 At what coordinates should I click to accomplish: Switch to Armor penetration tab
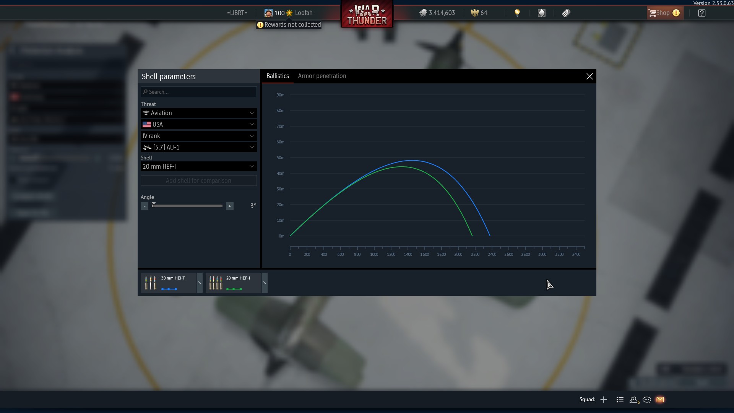pyautogui.click(x=322, y=76)
